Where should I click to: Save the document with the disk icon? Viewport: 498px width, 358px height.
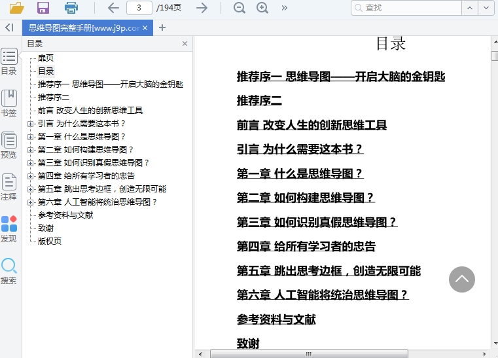(43, 8)
